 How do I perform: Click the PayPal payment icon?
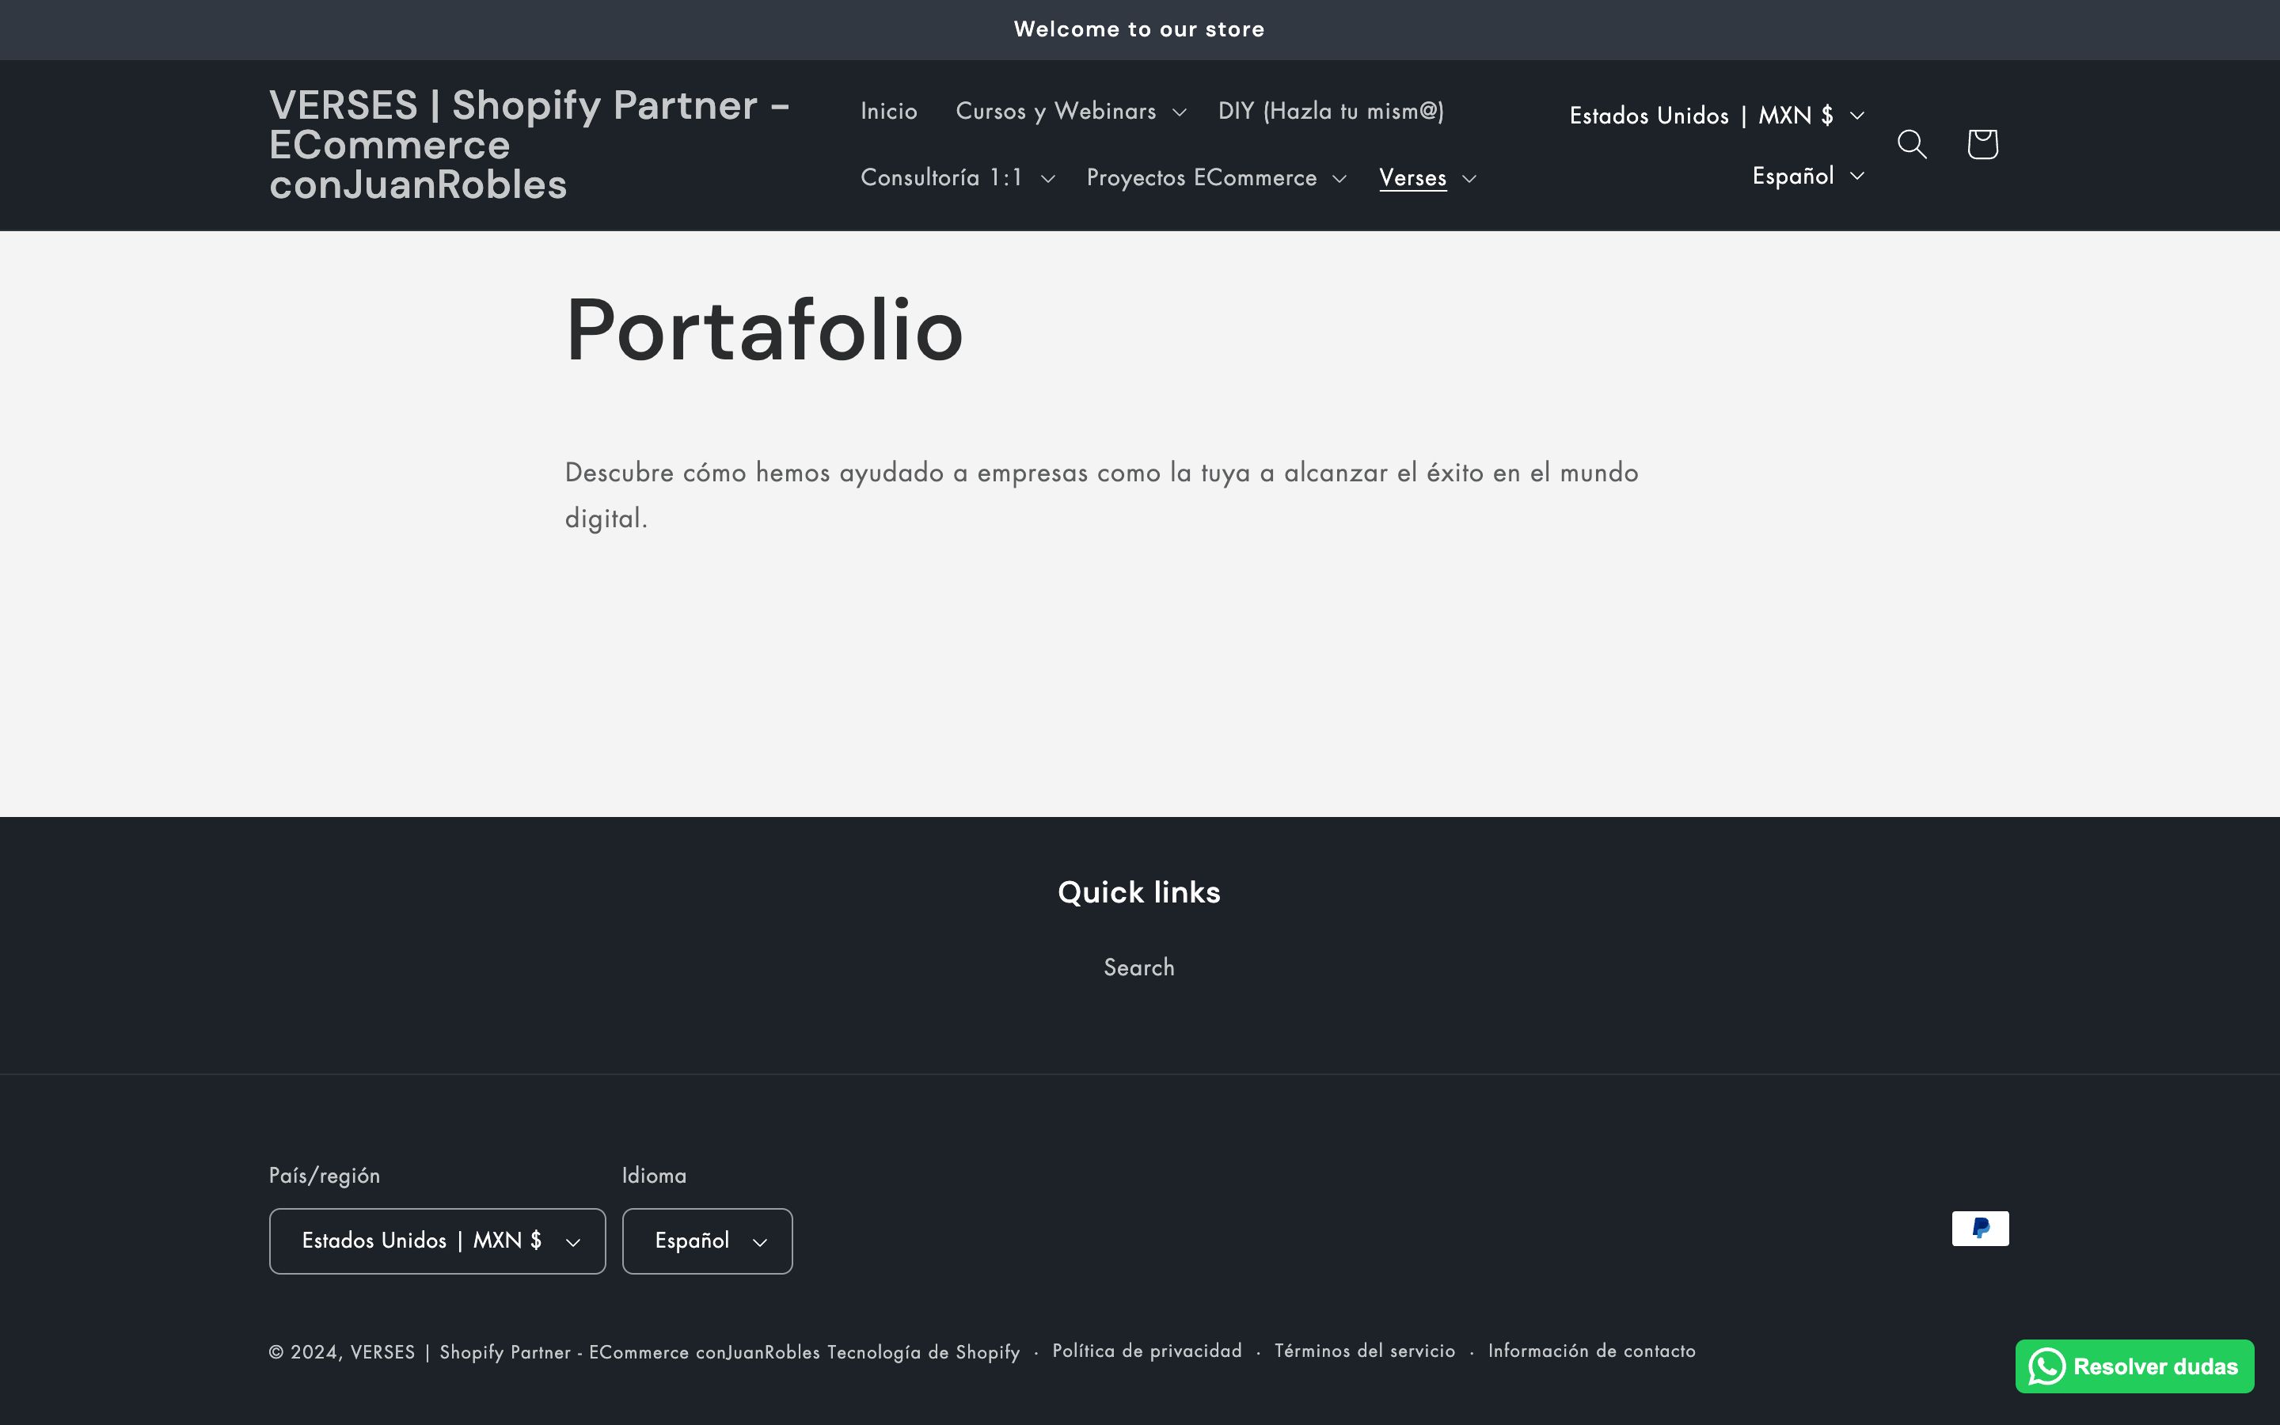[x=1981, y=1227]
